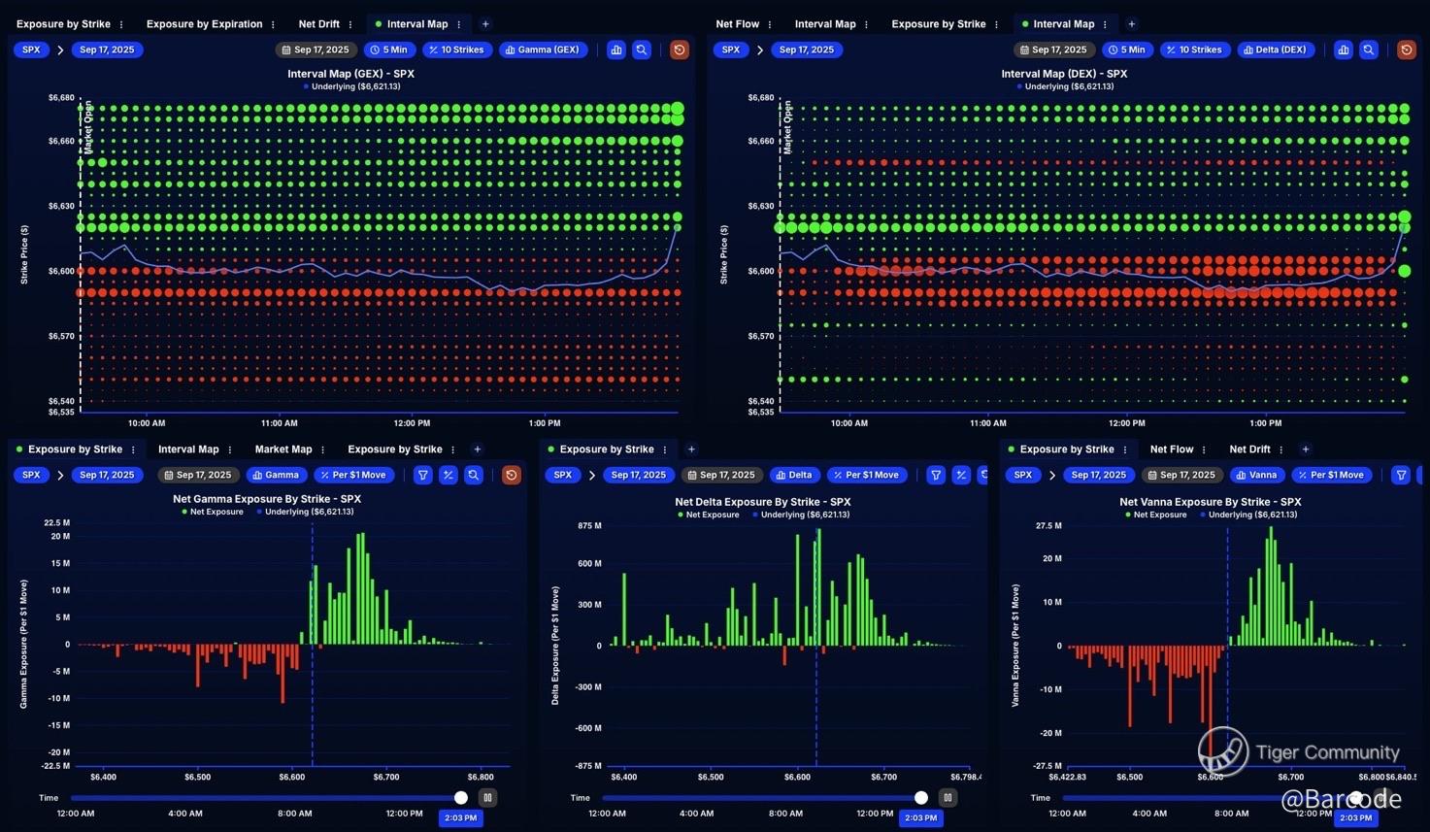Click the chart type icon in DEX panel
This screenshot has height=832, width=1430.
tap(1343, 50)
